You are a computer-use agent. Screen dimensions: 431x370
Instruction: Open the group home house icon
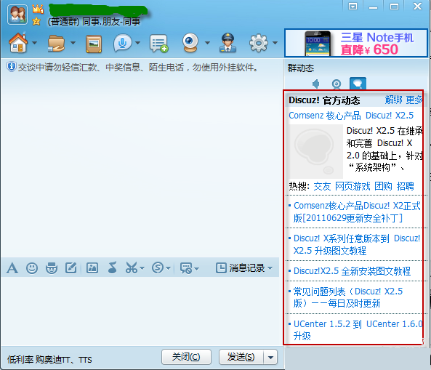point(18,43)
